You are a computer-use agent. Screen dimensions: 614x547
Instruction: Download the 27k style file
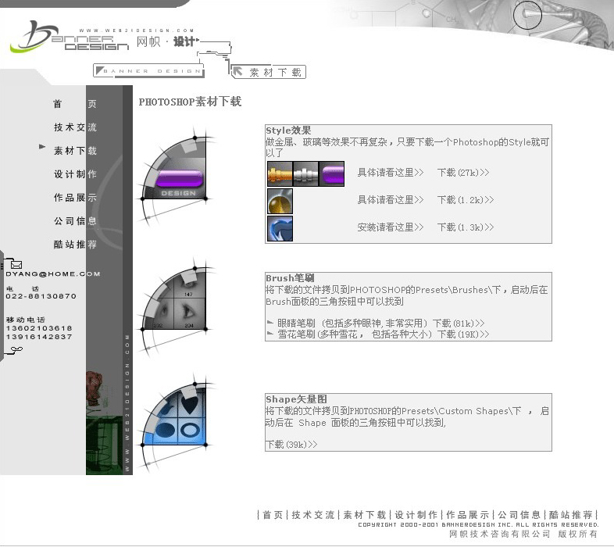pyautogui.click(x=463, y=173)
